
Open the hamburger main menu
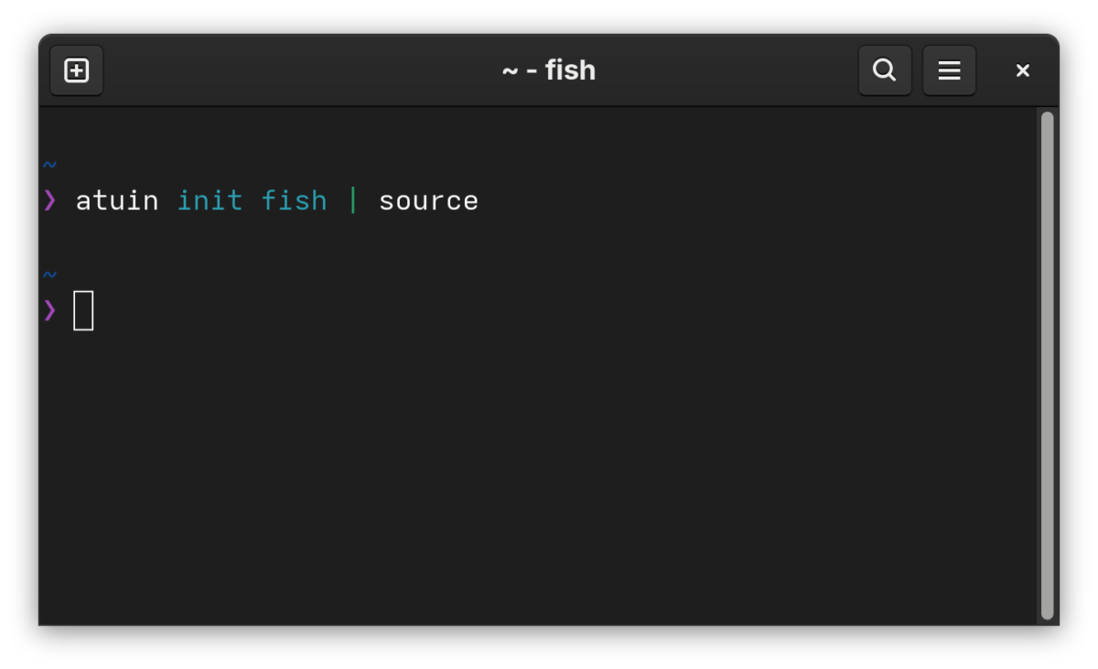coord(949,70)
